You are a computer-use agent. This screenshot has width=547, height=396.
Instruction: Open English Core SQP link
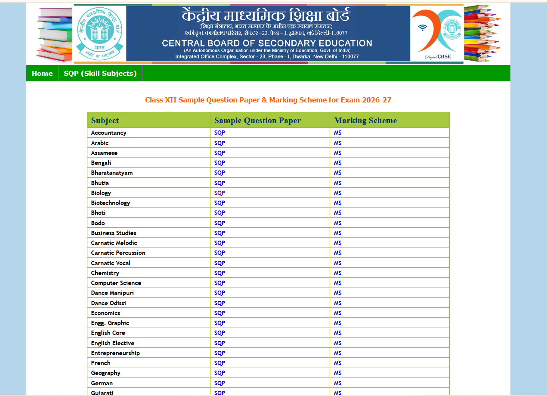coord(220,333)
